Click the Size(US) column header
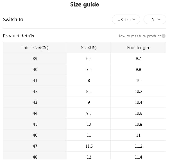Screen dimensions: 170x160 tap(89, 47)
